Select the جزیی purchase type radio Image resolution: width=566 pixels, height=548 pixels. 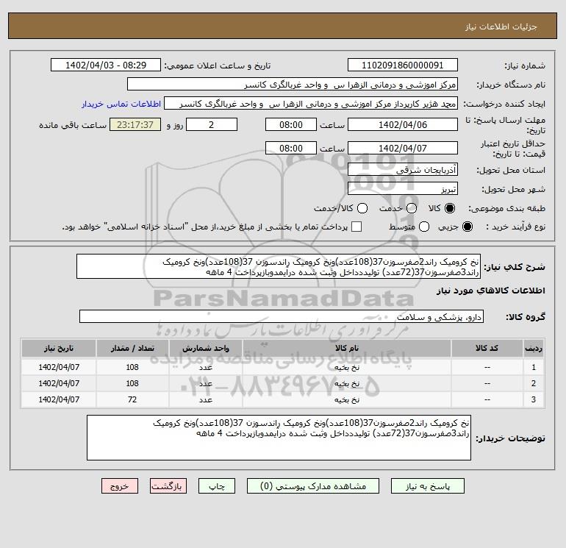click(x=467, y=227)
